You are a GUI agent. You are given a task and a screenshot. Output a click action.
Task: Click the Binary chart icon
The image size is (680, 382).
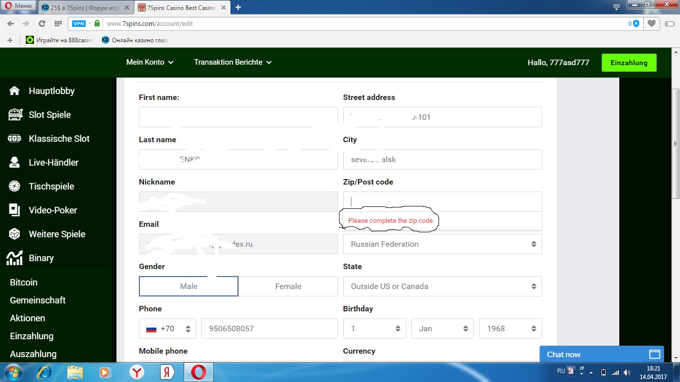[x=14, y=258]
